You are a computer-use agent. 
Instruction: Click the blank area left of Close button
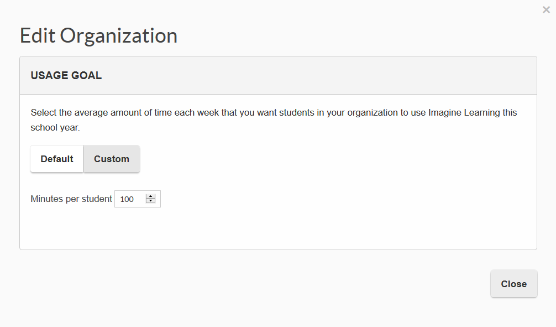(x=332, y=284)
